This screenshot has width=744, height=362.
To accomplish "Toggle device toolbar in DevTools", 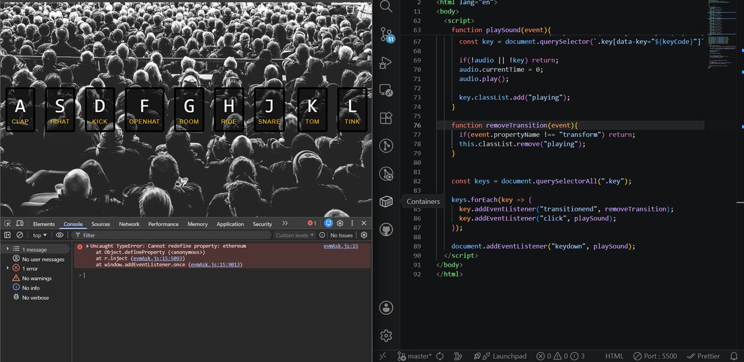I will coord(20,224).
